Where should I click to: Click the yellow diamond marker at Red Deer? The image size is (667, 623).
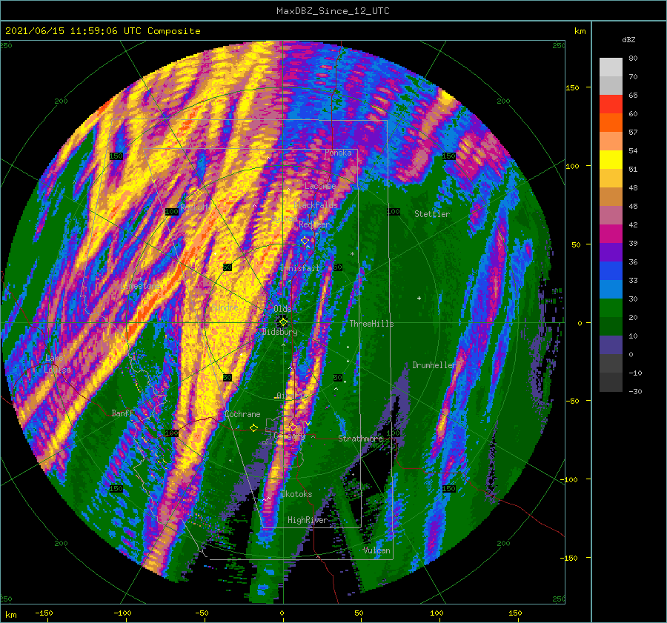tap(305, 241)
